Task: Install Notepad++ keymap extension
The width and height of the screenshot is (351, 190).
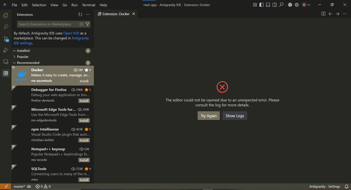Action: (84, 160)
